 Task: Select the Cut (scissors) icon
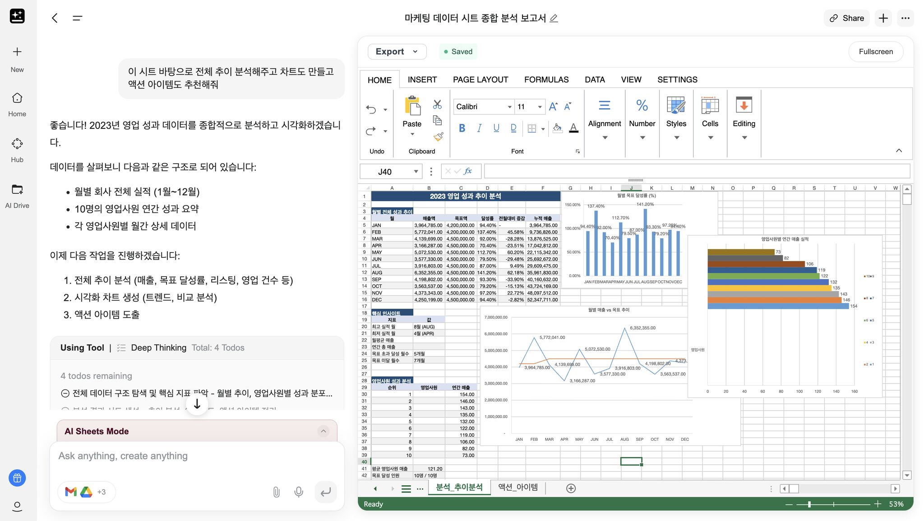(436, 104)
